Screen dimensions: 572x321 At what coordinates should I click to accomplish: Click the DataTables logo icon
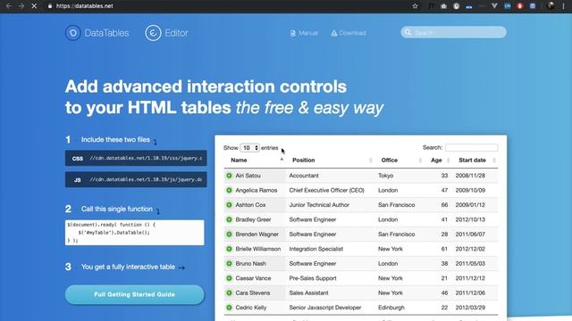click(73, 33)
